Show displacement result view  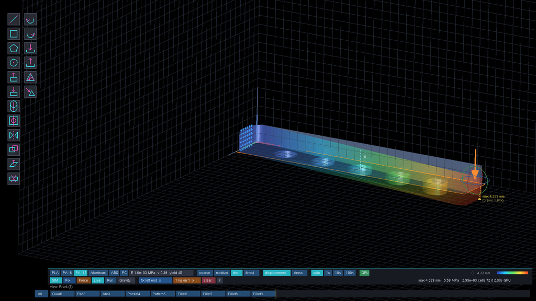(276, 273)
